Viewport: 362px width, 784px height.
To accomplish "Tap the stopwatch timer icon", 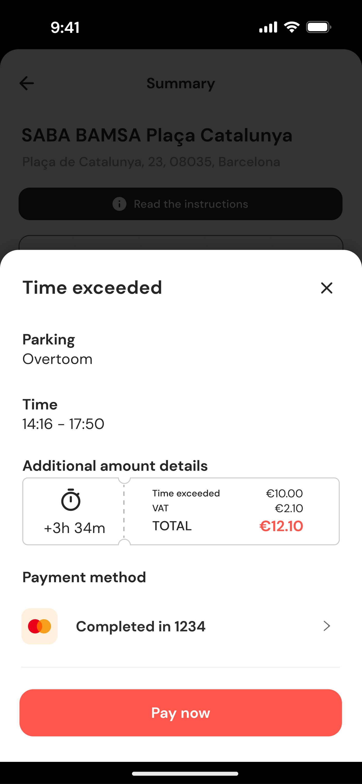I will [71, 499].
